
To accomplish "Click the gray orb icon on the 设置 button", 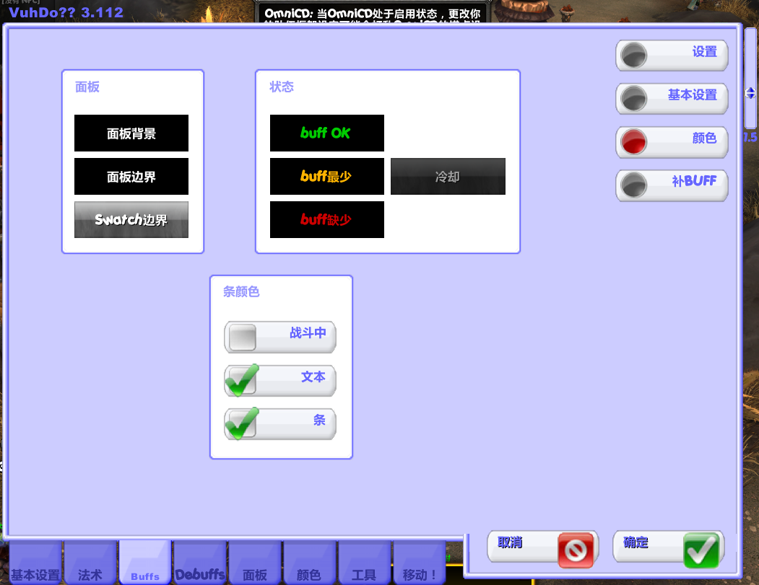I will click(x=633, y=55).
